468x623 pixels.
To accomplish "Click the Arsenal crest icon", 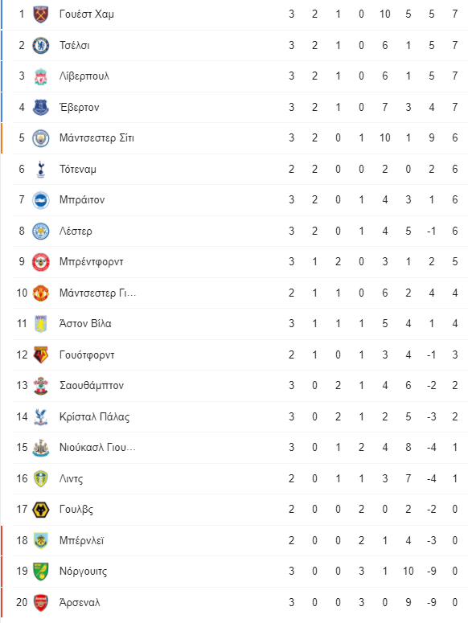I will 40,603.
